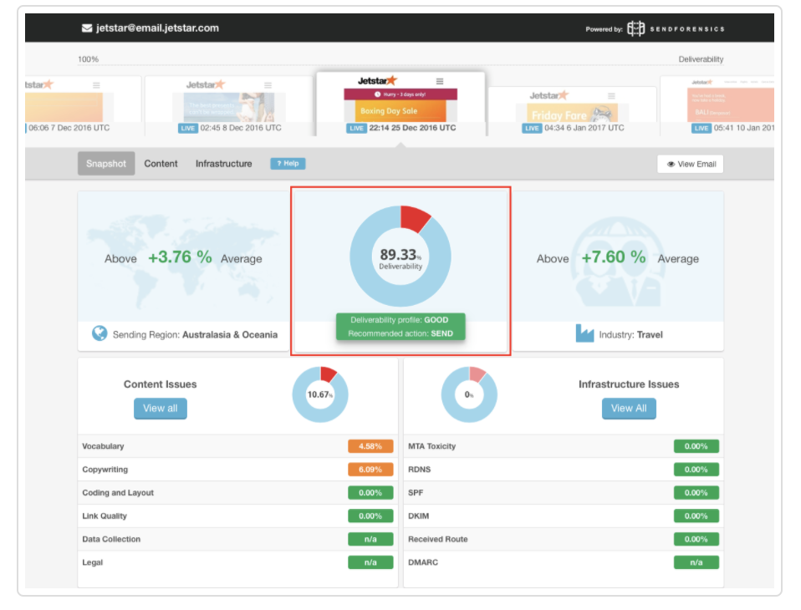
Task: Click the View Email button
Action: pos(690,164)
